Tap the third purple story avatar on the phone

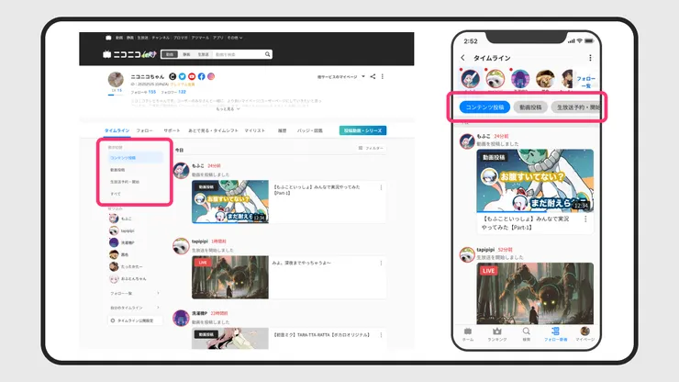[520, 79]
